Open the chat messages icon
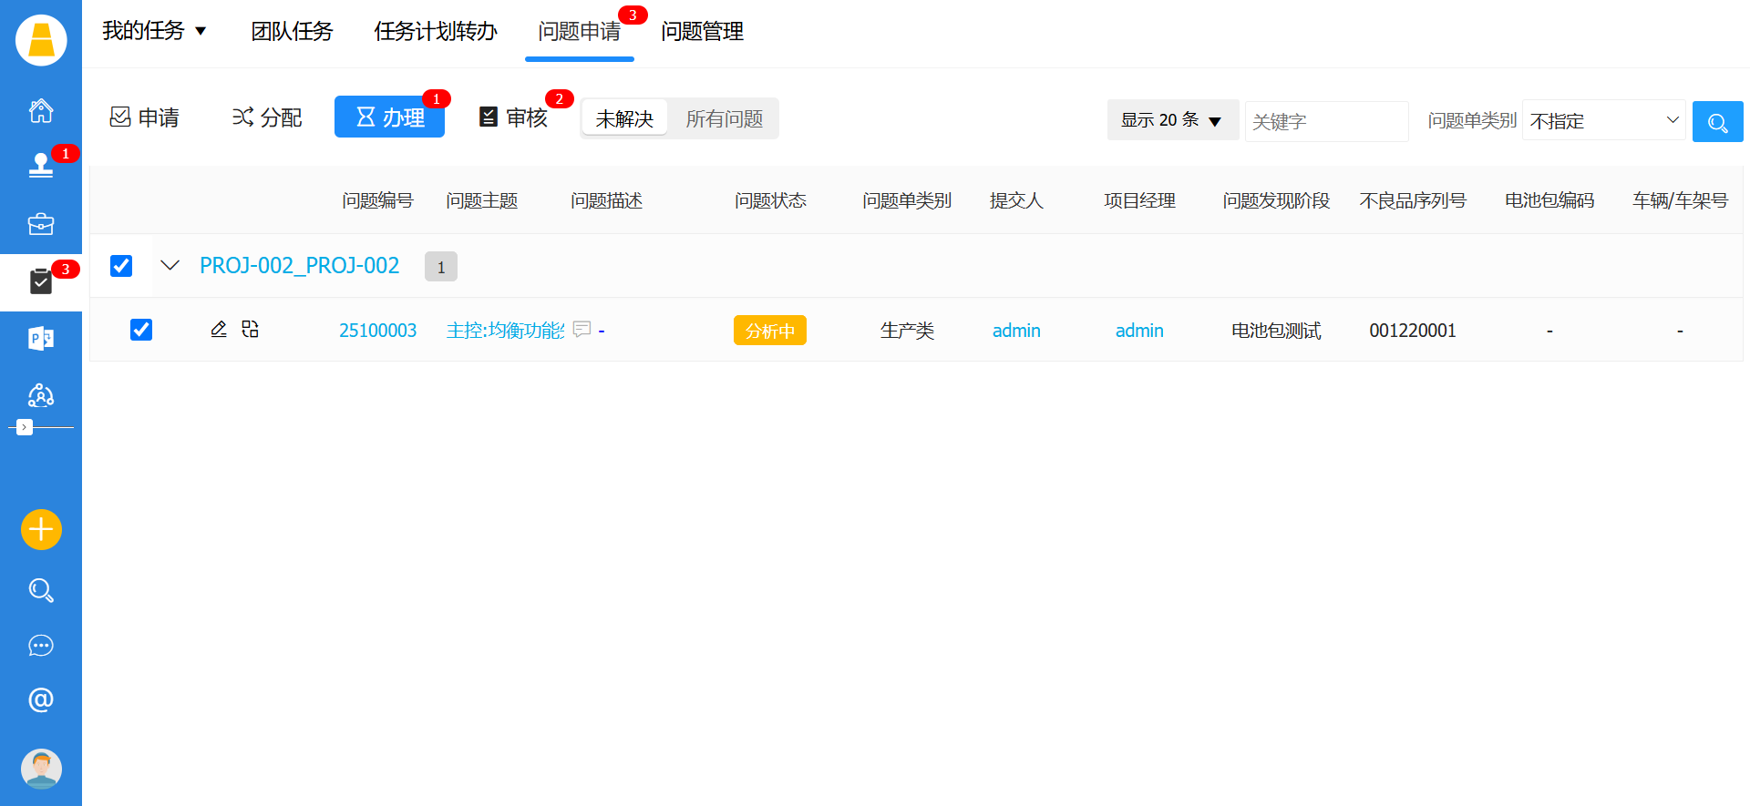1750x806 pixels. (41, 646)
